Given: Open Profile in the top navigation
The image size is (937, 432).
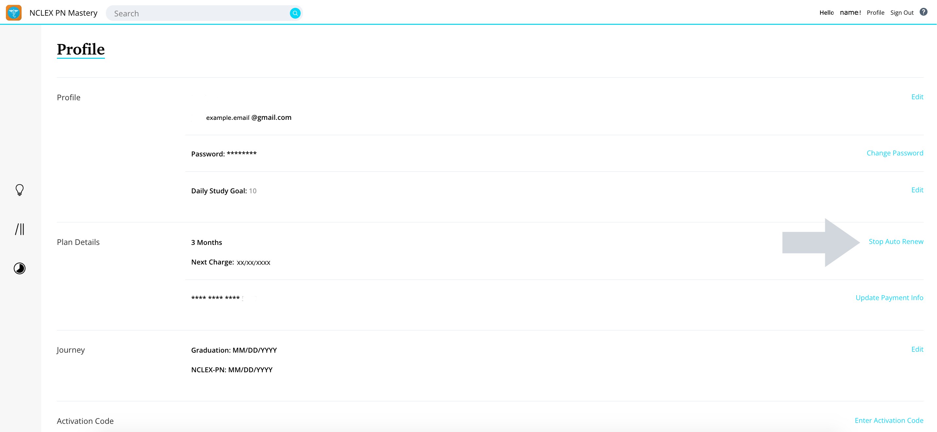Looking at the screenshot, I should [x=875, y=13].
